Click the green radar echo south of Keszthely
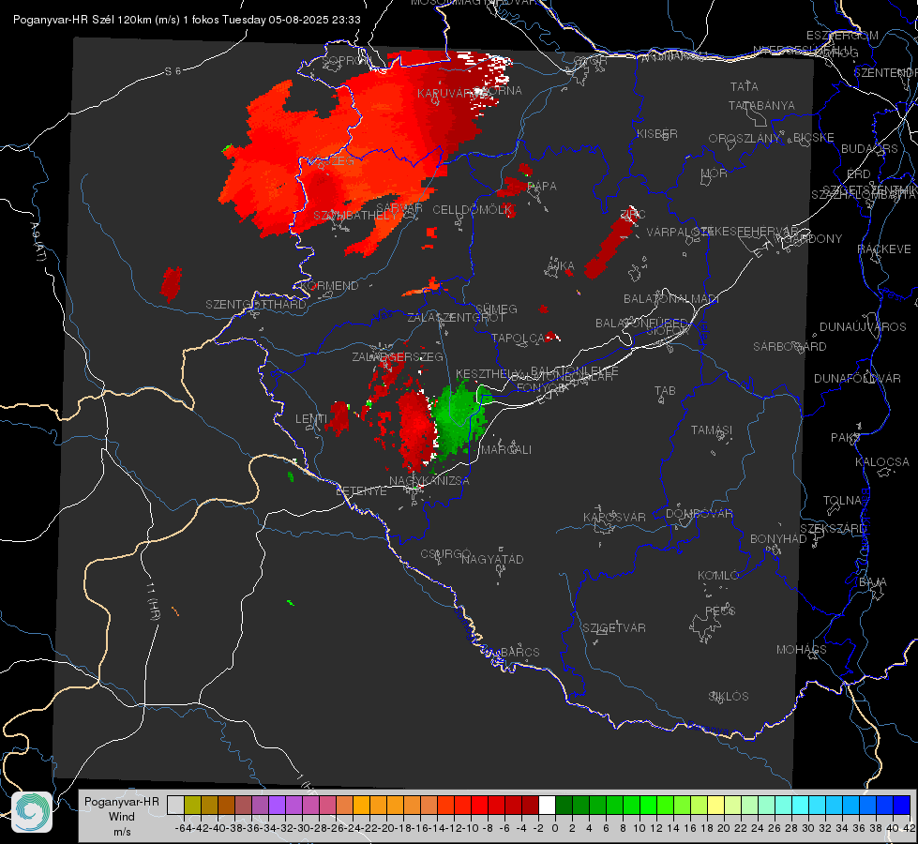 pos(460,420)
